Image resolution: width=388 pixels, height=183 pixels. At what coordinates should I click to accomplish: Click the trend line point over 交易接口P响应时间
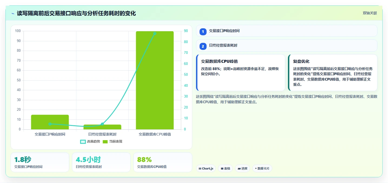point(50,124)
